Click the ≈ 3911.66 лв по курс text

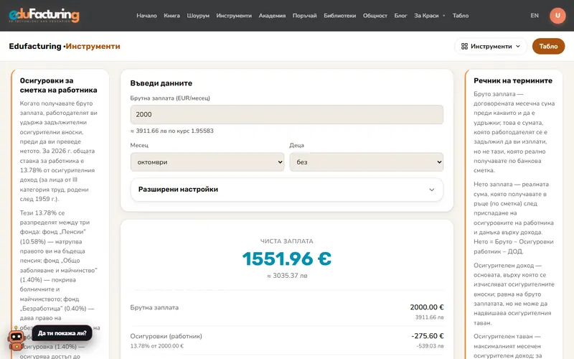pyautogui.click(x=171, y=131)
